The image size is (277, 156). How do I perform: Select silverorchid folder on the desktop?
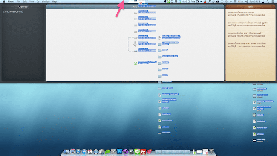point(260,90)
